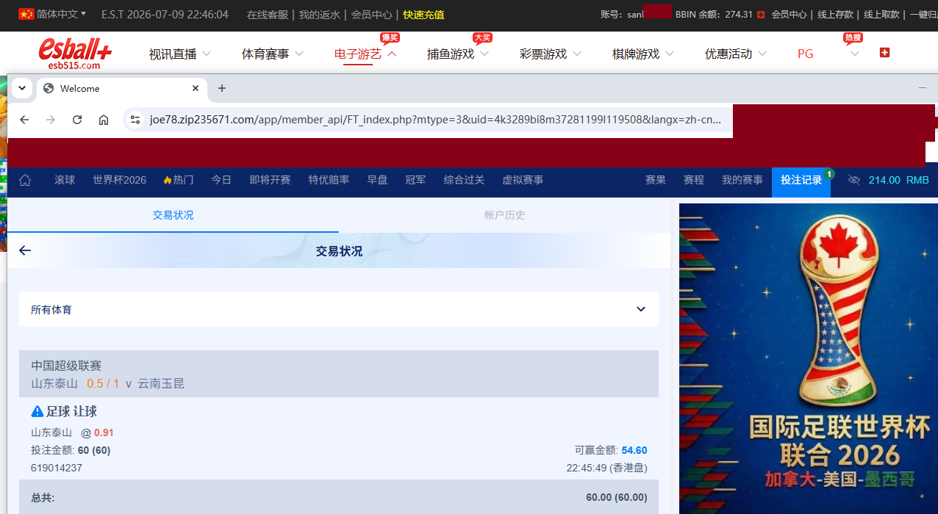938x514 pixels.
Task: Open the 线上取款 link
Action: point(881,15)
